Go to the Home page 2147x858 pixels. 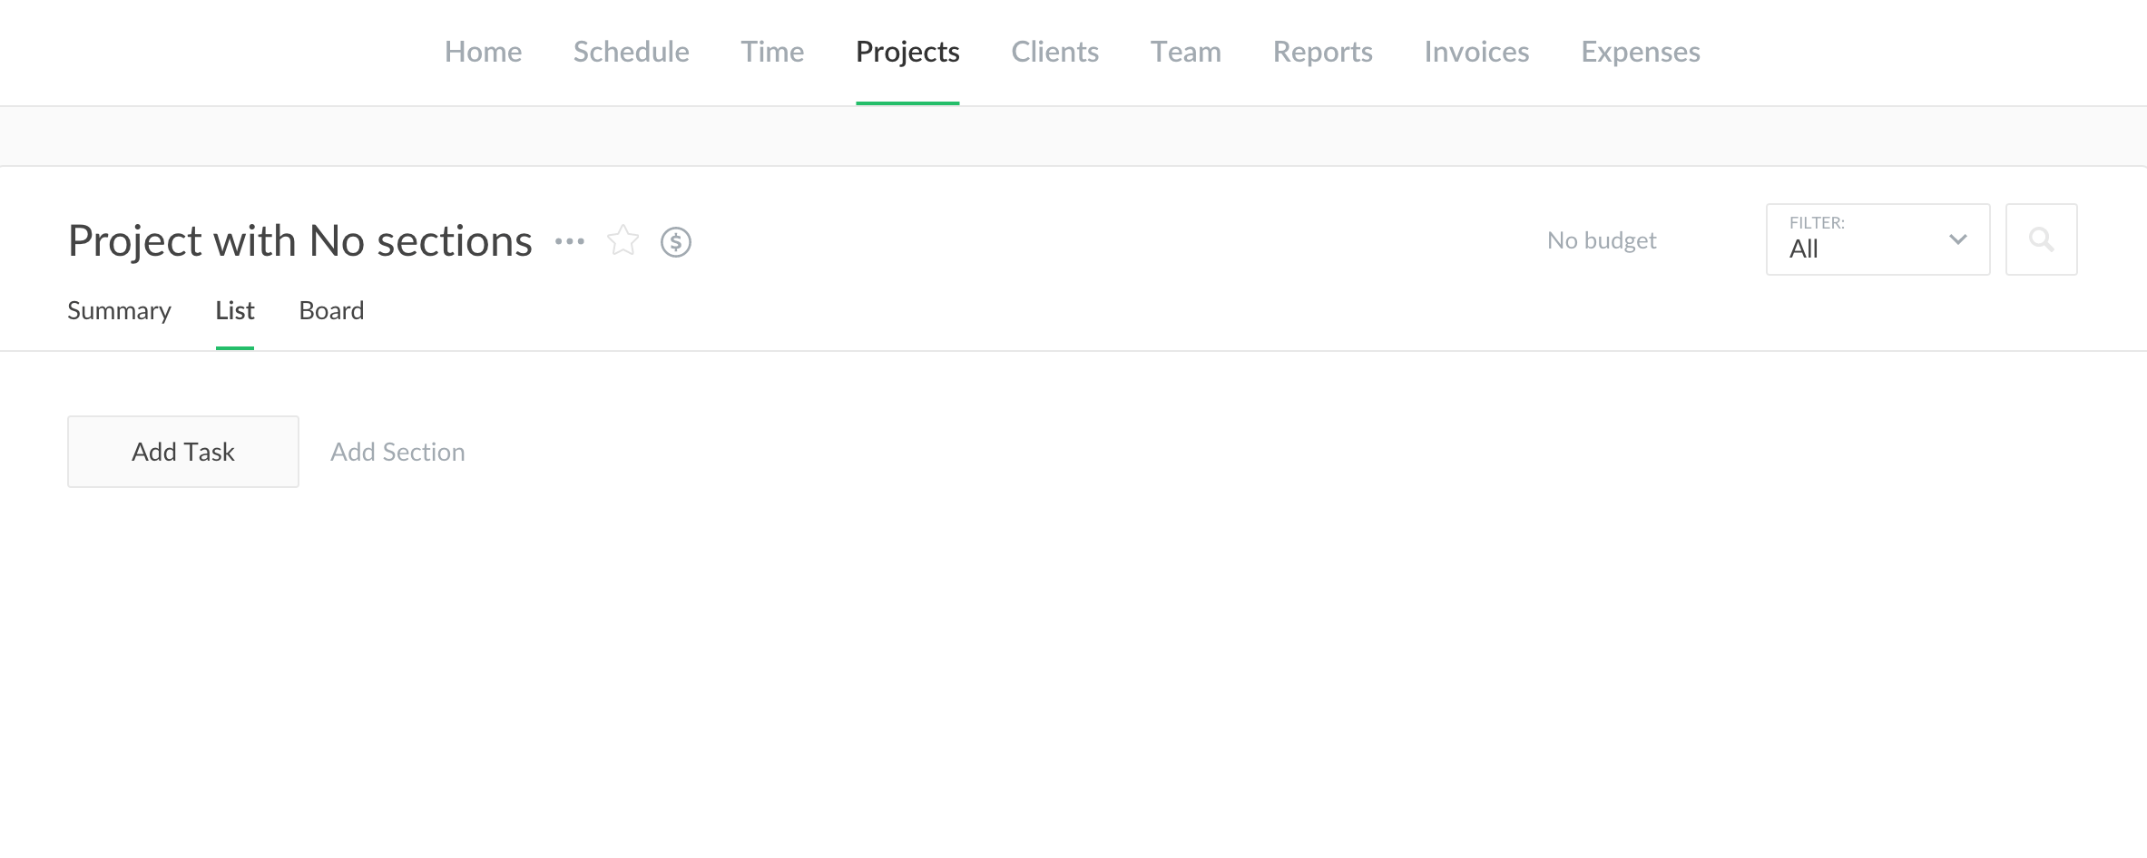483,52
